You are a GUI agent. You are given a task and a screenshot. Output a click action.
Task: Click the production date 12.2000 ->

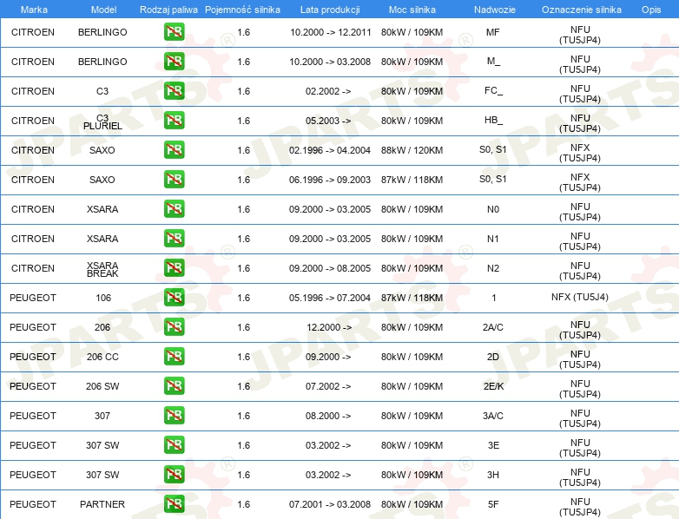tap(329, 327)
